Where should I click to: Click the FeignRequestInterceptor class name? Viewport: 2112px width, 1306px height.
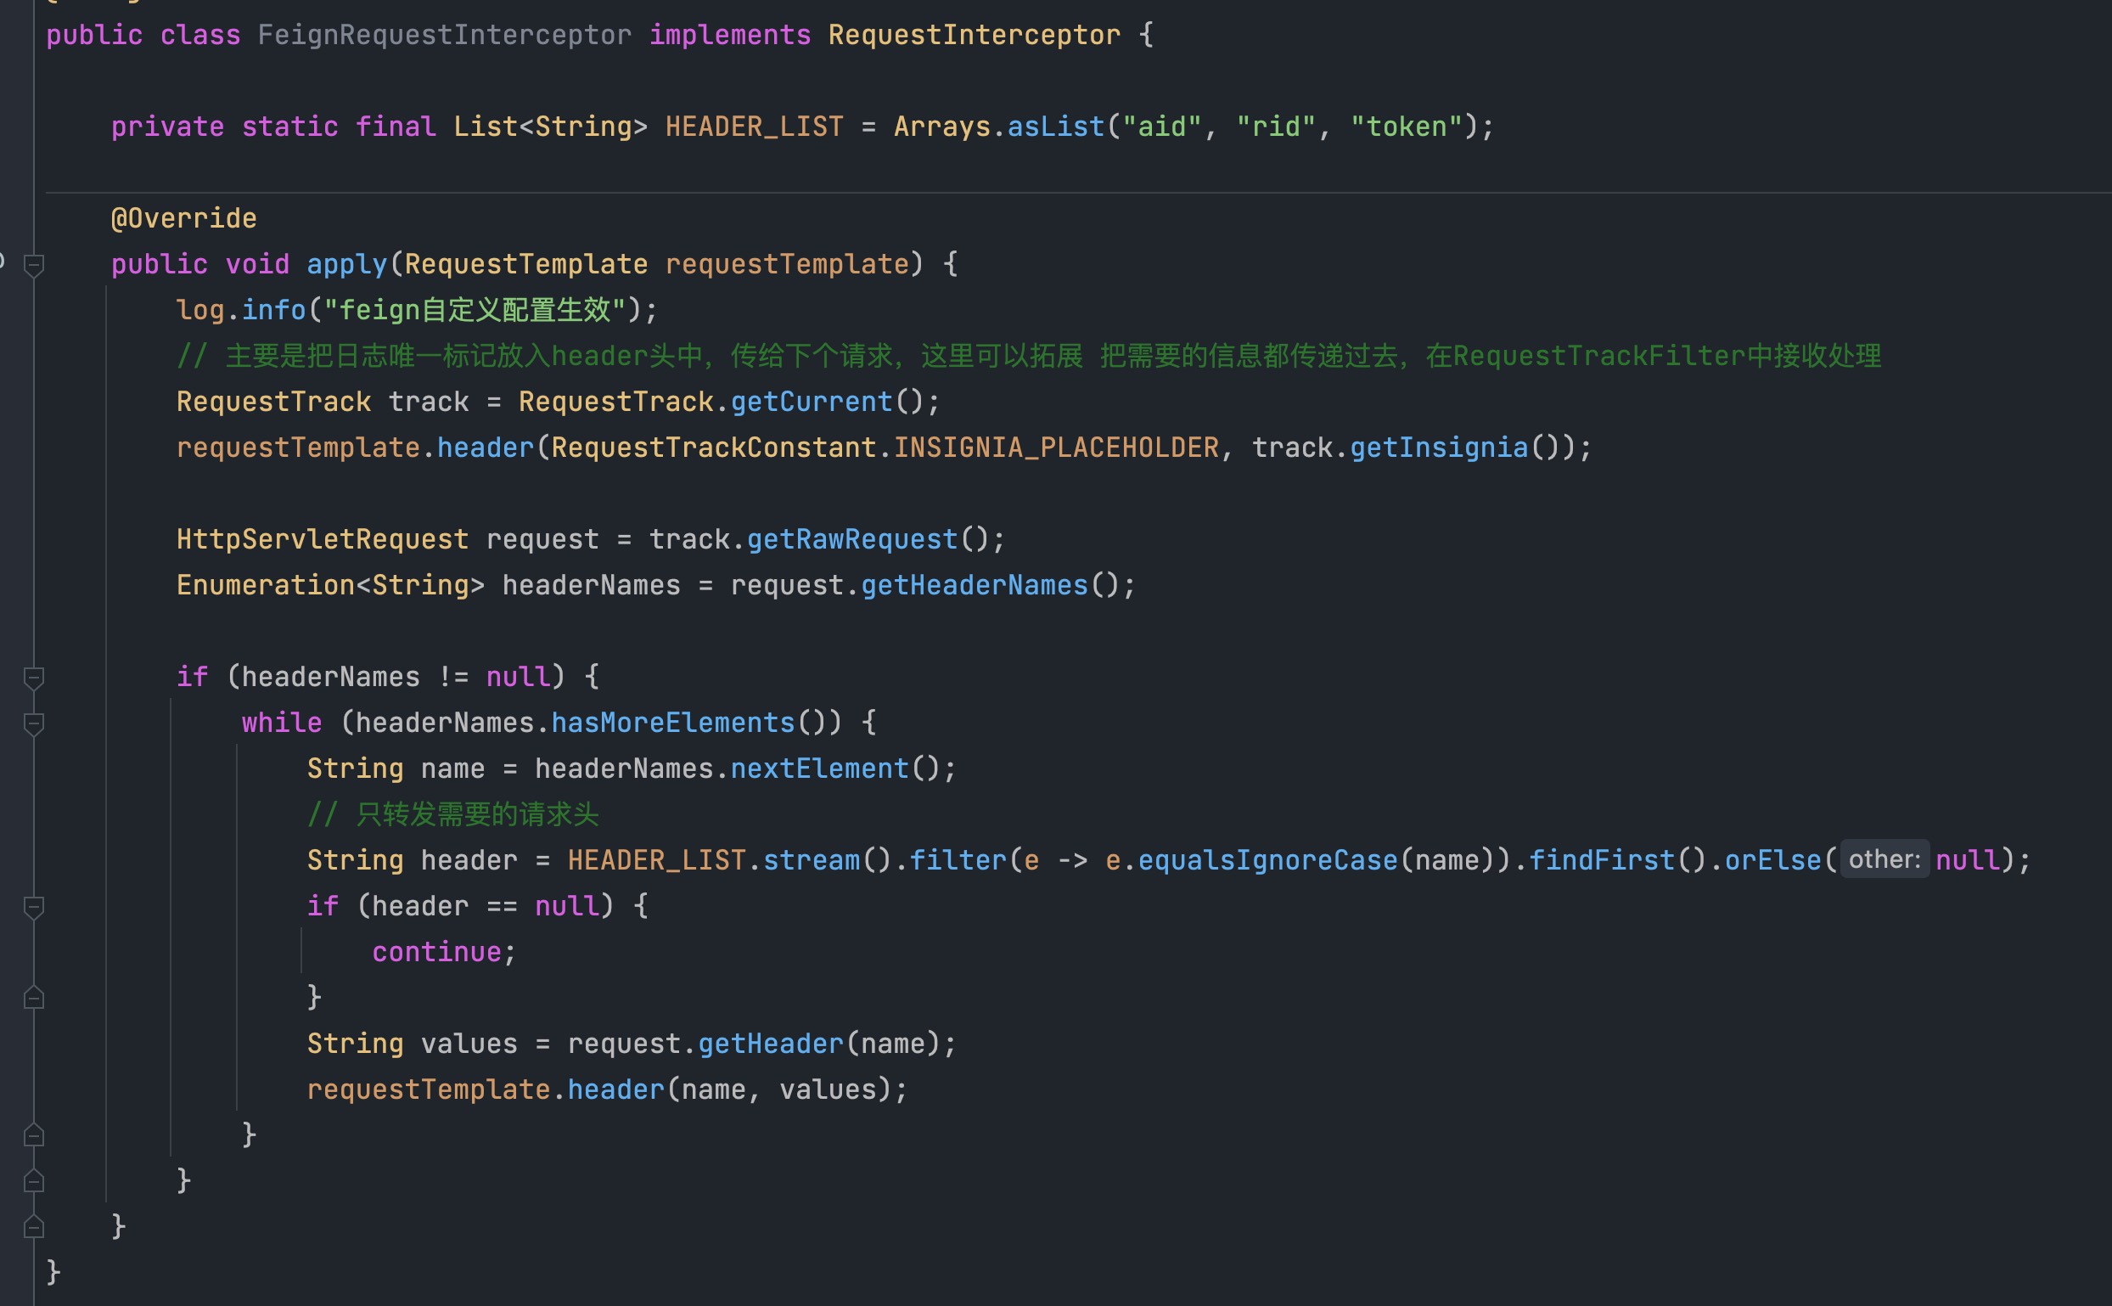[x=444, y=36]
